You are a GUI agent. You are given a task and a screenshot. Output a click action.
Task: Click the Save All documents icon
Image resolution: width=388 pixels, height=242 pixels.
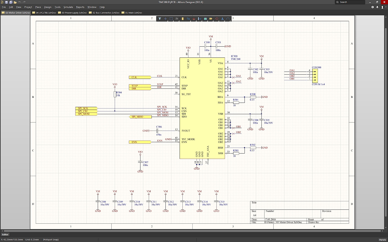11,2
